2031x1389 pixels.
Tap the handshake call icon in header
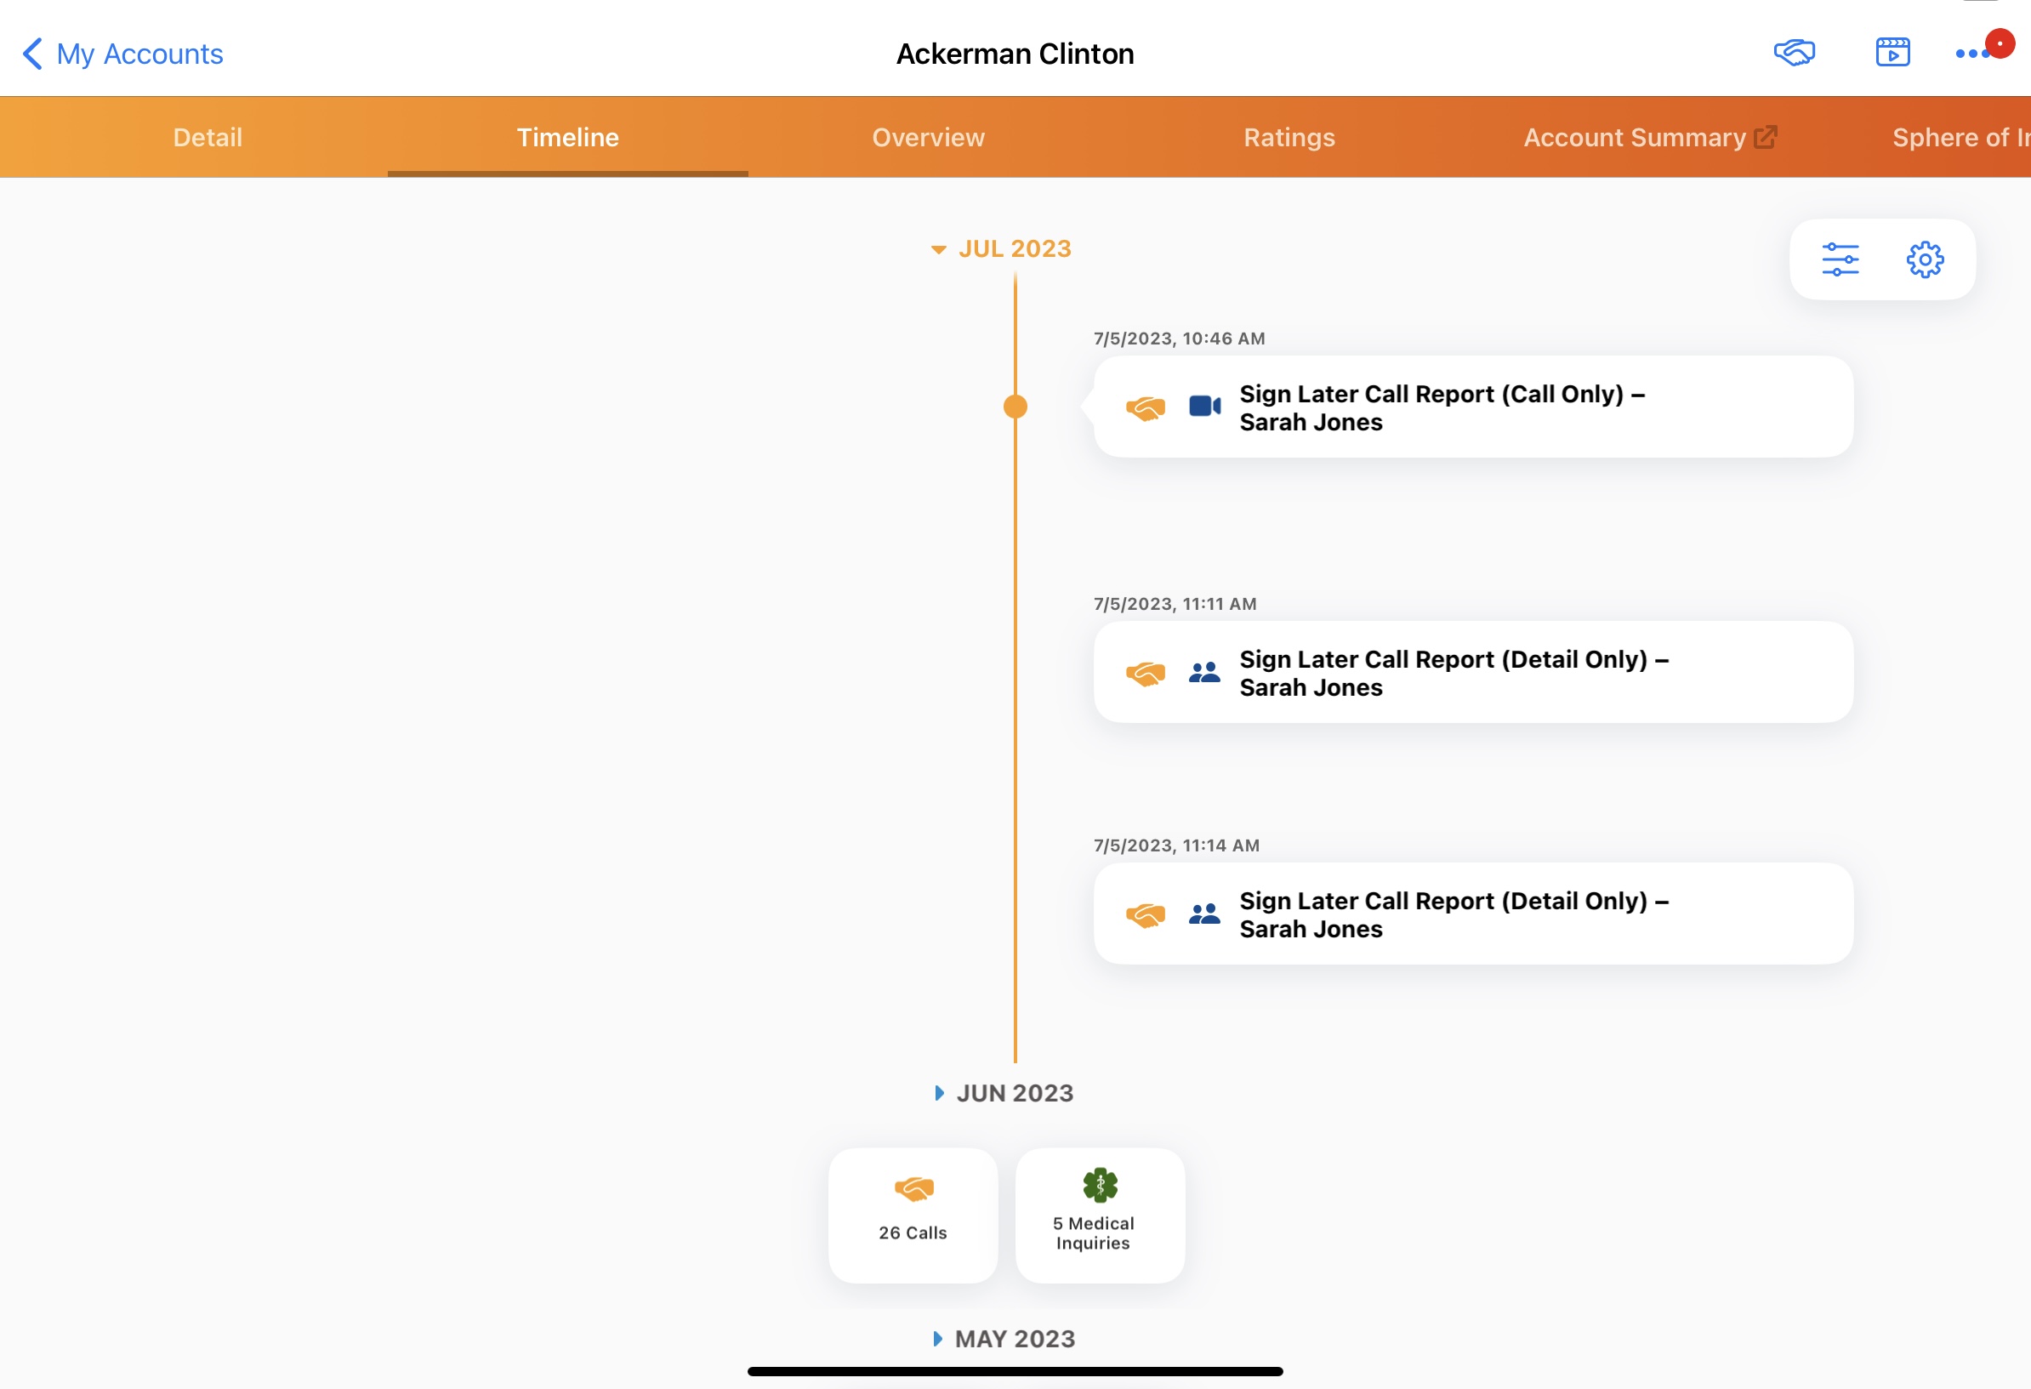pos(1795,54)
